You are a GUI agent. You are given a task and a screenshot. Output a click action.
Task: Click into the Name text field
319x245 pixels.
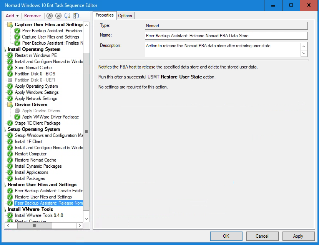tap(226, 36)
